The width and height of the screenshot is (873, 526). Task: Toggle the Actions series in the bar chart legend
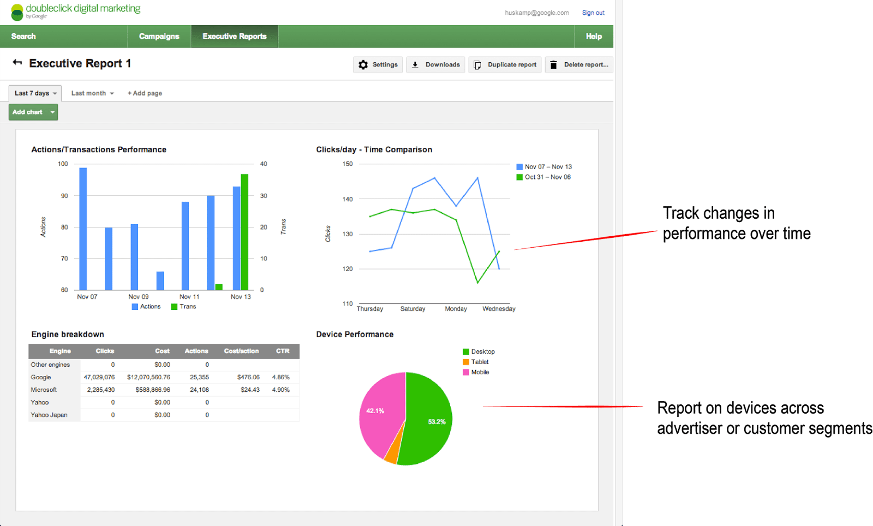(146, 306)
